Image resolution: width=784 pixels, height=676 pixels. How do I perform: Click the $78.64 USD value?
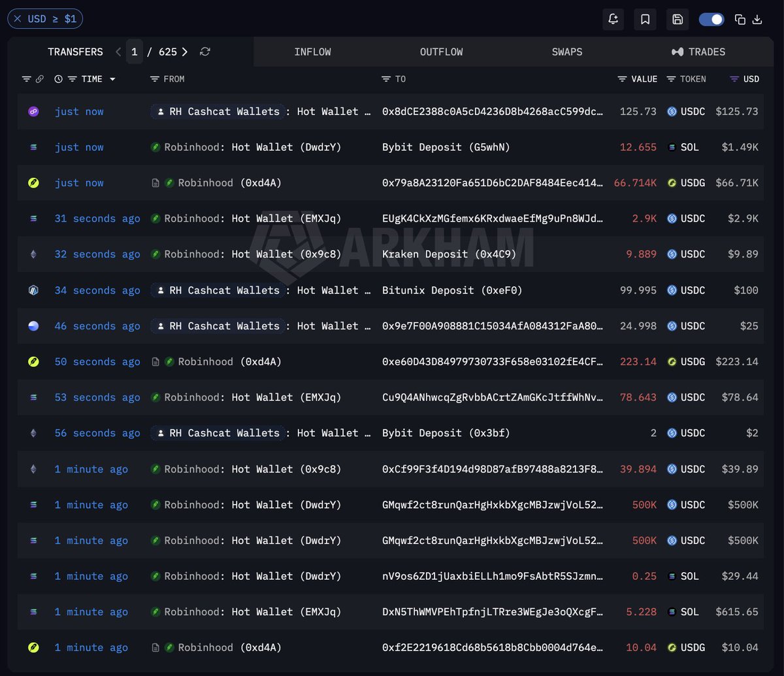[x=740, y=397]
